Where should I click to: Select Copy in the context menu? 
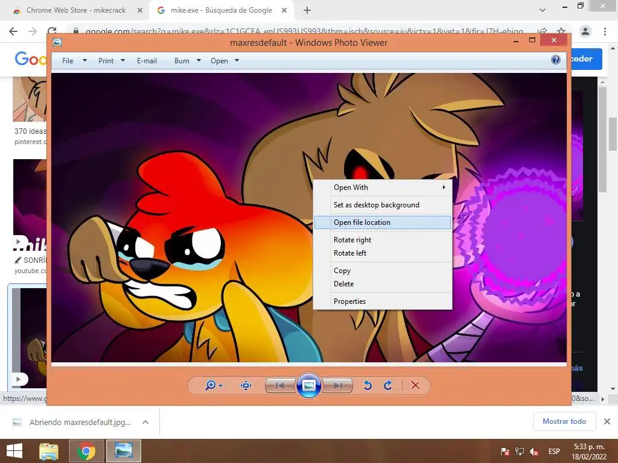click(x=383, y=271)
